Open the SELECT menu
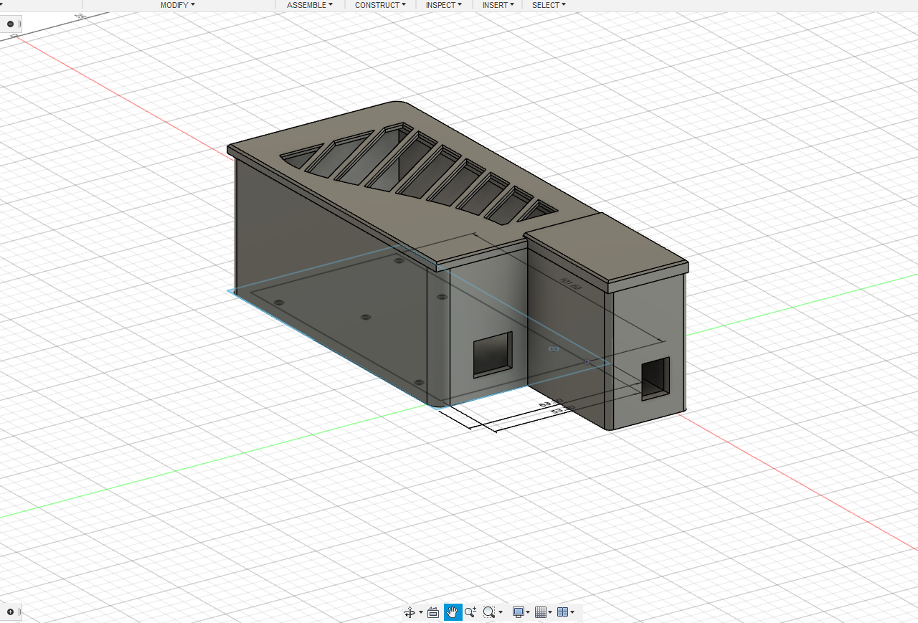This screenshot has height=623, width=918. point(549,5)
